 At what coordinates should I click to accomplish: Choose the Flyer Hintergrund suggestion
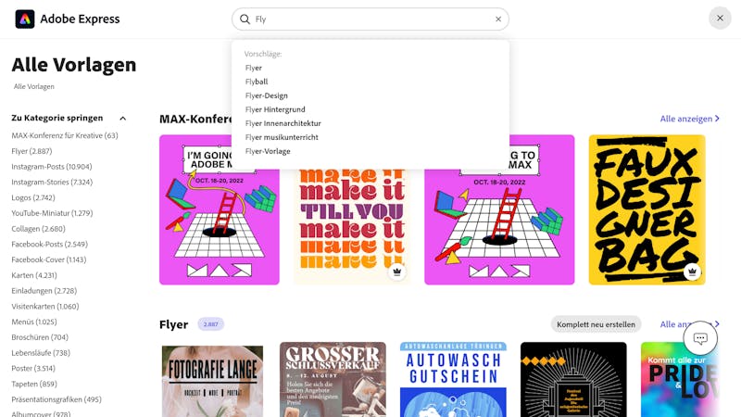(x=275, y=109)
